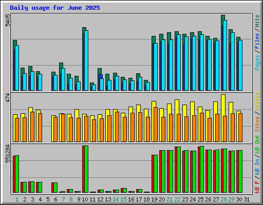Image resolution: width=263 pixels, height=205 pixels.
Task: Click the day 12 blue files bar
Action: (101, 76)
